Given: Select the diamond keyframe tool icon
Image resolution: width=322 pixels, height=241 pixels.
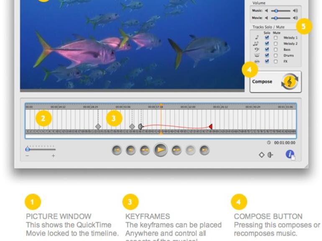Looking at the screenshot, I should pyautogui.click(x=261, y=155).
